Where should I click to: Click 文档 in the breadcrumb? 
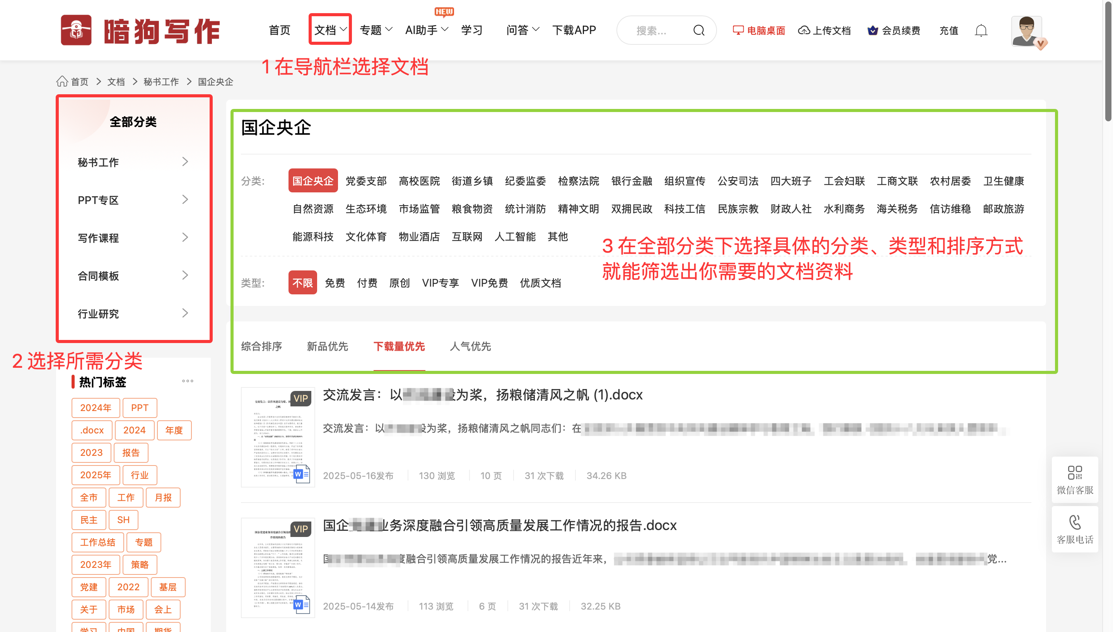point(116,82)
